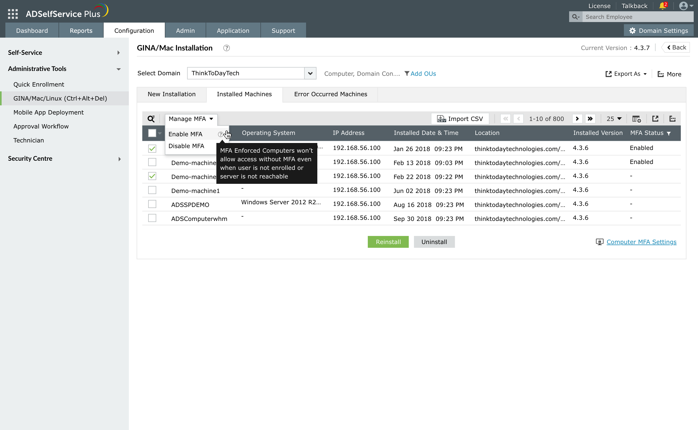This screenshot has height=430, width=698.
Task: Open the Manage MFA dropdown
Action: pyautogui.click(x=190, y=119)
